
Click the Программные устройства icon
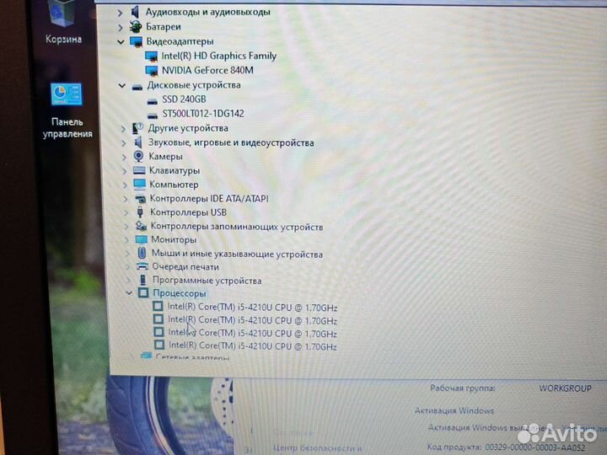point(142,280)
